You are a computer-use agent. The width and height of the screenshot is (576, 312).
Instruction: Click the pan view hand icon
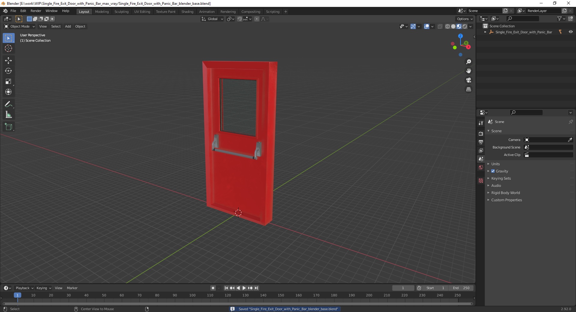tap(469, 71)
